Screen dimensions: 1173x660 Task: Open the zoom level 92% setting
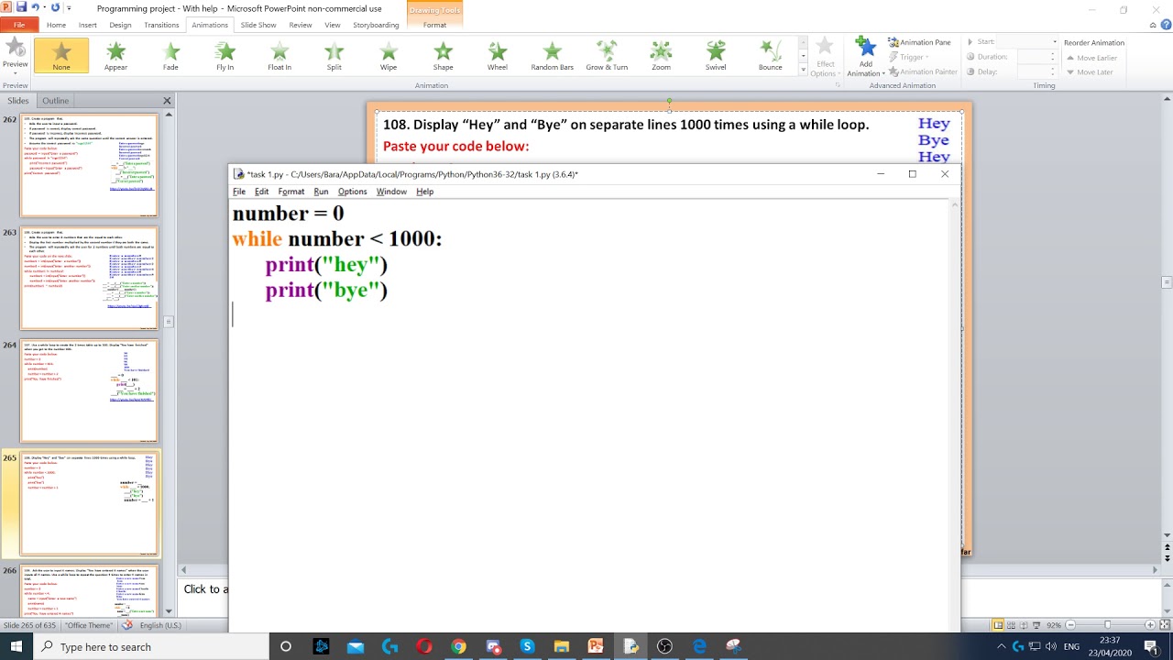click(1054, 625)
